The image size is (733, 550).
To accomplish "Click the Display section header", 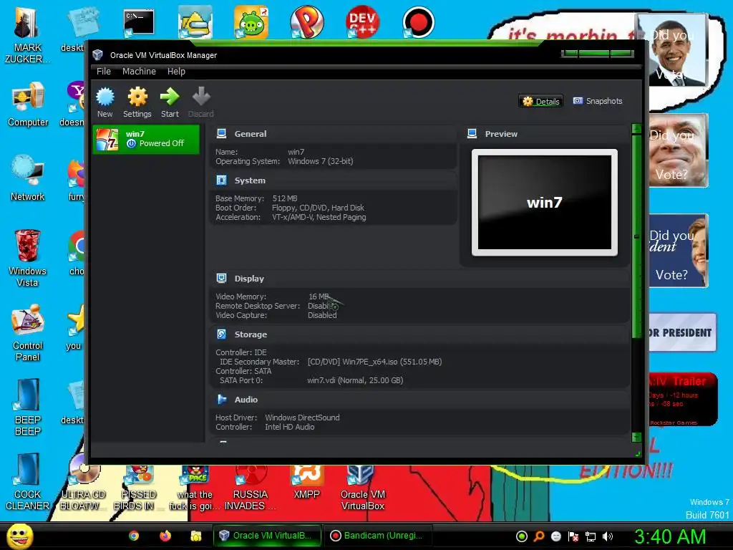I will (249, 279).
